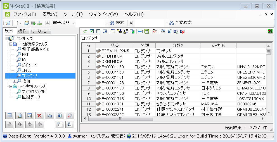Open the full-text search combo dropdown arrow
The height and width of the screenshot is (142, 277).
(x=166, y=23)
